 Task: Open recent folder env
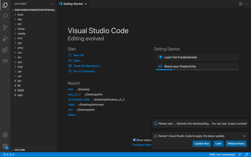pyautogui.click(x=70, y=110)
